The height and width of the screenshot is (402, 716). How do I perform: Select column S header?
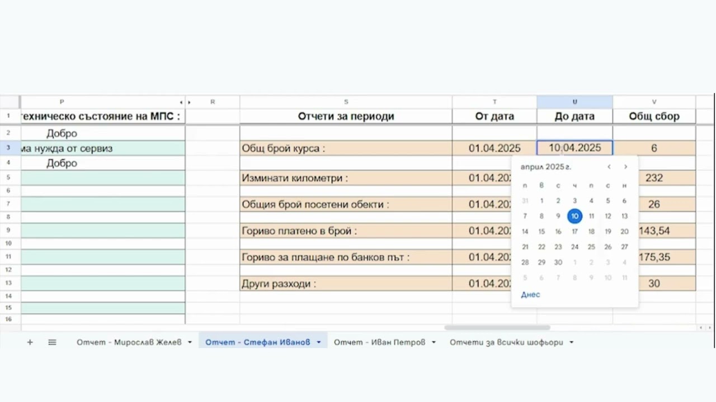tap(346, 102)
